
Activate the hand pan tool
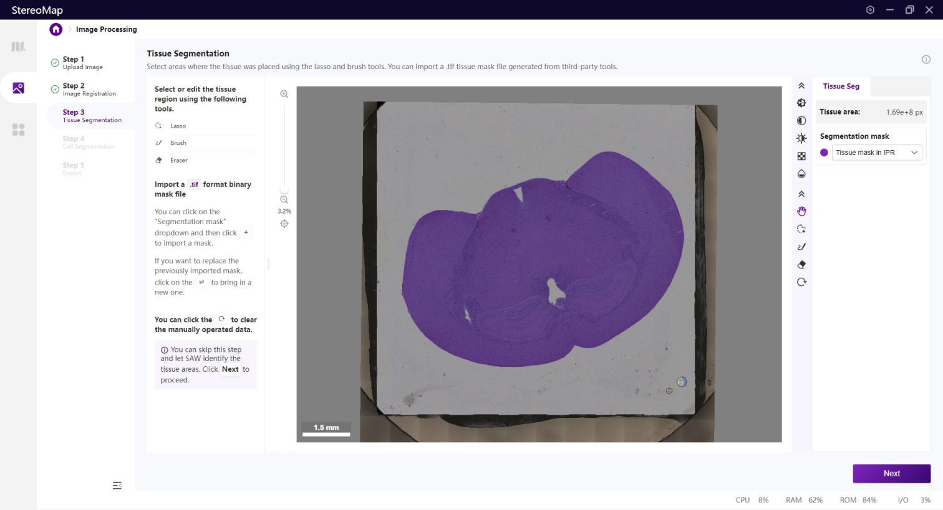pyautogui.click(x=801, y=212)
